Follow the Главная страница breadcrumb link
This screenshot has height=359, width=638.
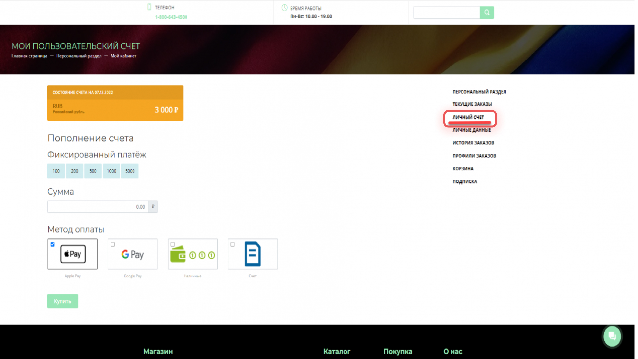(x=29, y=56)
